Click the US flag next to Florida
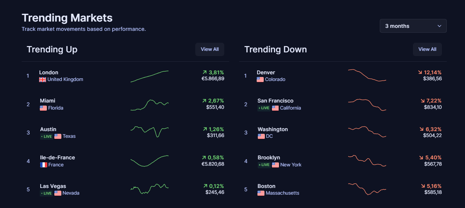 [44, 108]
